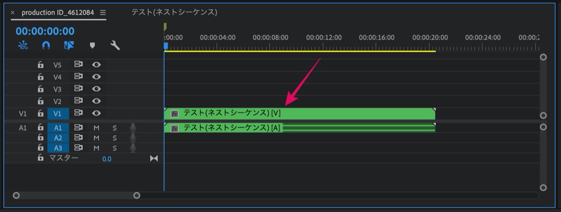561x212 pixels.
Task: Close the production ID_4612084 sequence tab
Action: coord(13,13)
